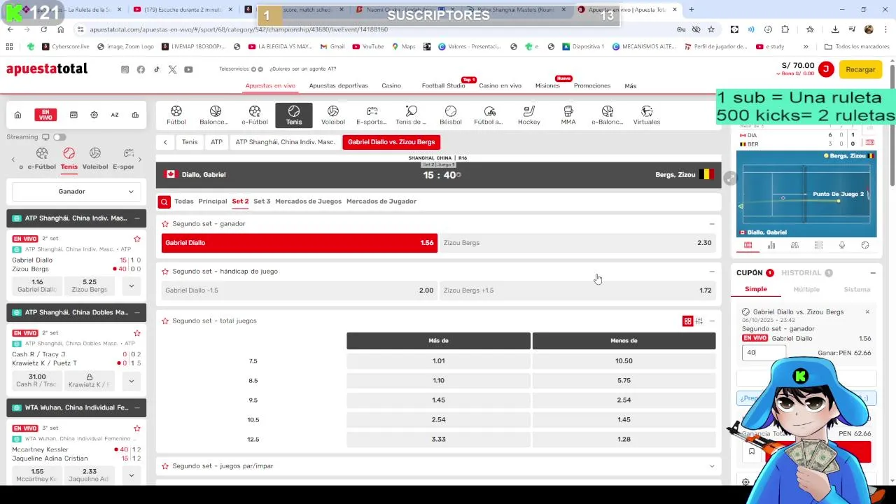Toggle the Streaming switch
Image resolution: width=896 pixels, height=504 pixels.
[x=59, y=137]
